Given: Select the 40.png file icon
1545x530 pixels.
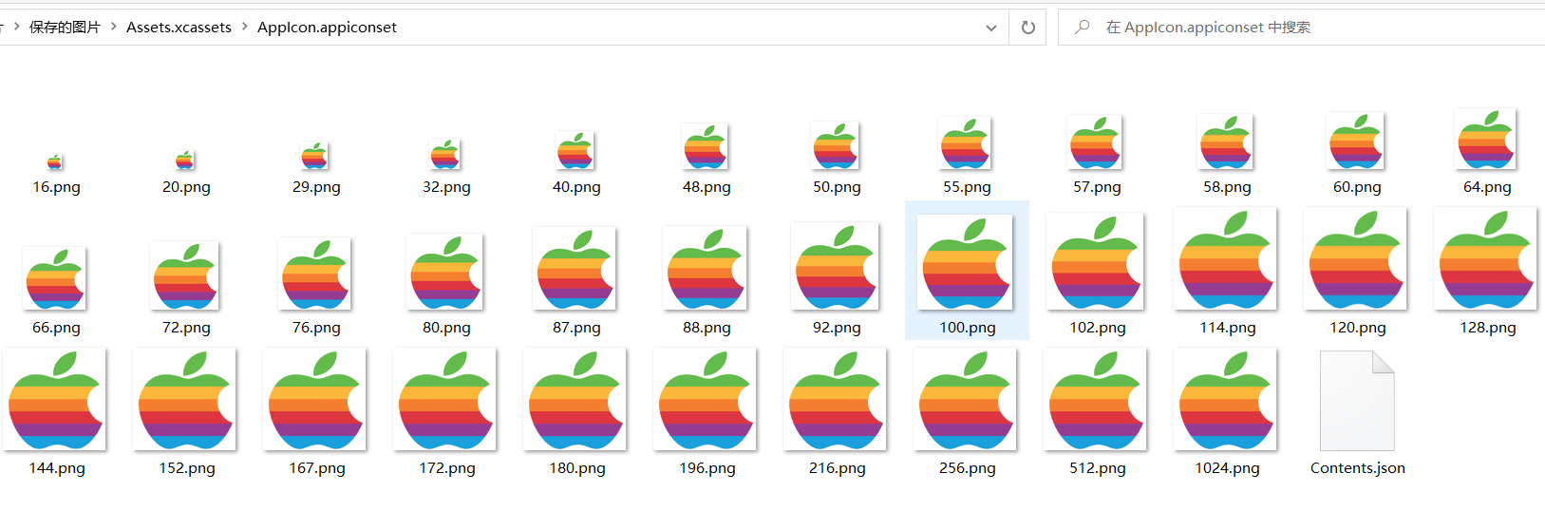Looking at the screenshot, I should tap(575, 150).
